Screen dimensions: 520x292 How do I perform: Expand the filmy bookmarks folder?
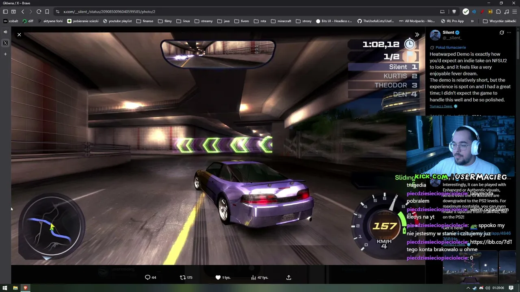point(165,21)
